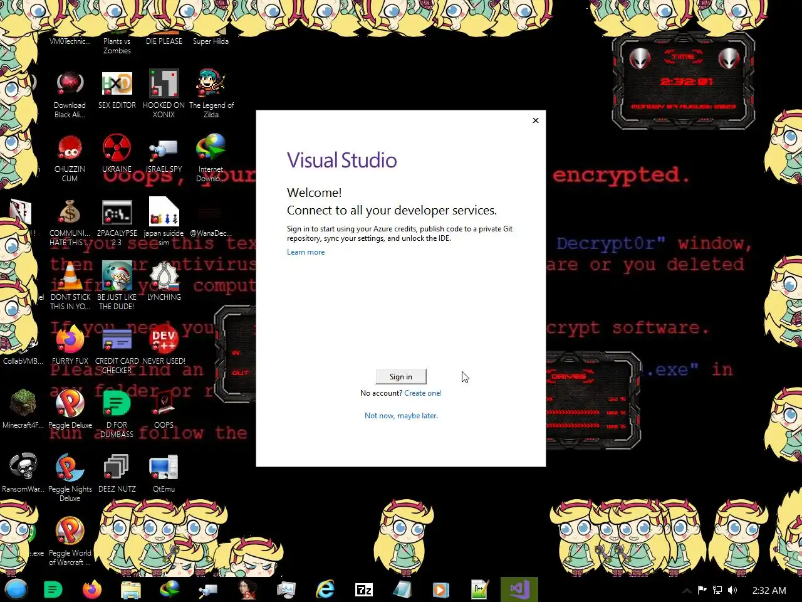This screenshot has width=802, height=602.
Task: Open DONT STICK THIS VLC cone icon
Action: tap(70, 286)
